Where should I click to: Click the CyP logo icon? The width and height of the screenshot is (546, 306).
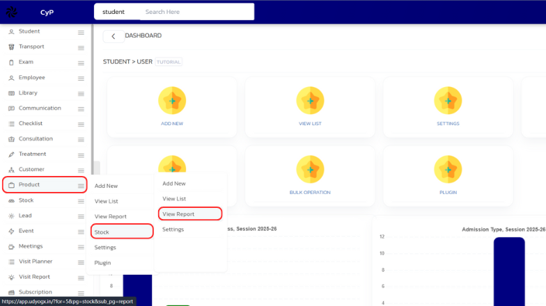[13, 12]
